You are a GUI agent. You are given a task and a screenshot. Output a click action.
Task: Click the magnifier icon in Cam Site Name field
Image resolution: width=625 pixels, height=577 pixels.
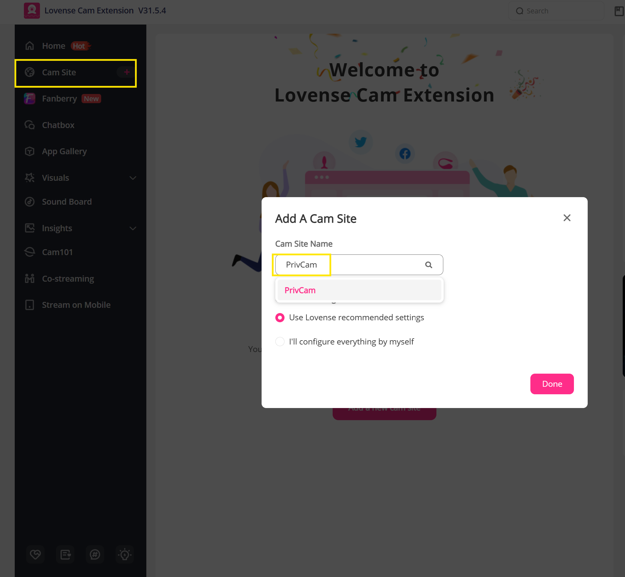click(429, 265)
